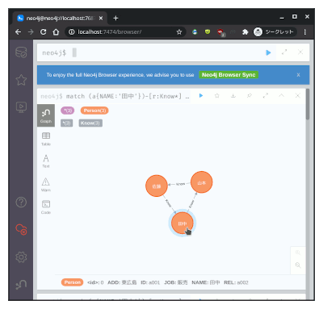The height and width of the screenshot is (309, 323).
Task: Click the site information icon in address bar
Action: click(71, 32)
